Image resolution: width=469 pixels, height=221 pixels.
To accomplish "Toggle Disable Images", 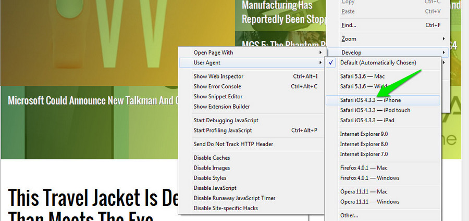I will point(251,168).
